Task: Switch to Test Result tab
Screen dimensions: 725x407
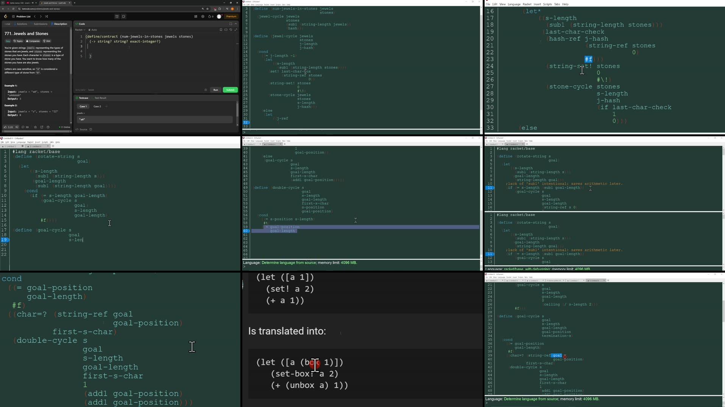Action: point(99,98)
